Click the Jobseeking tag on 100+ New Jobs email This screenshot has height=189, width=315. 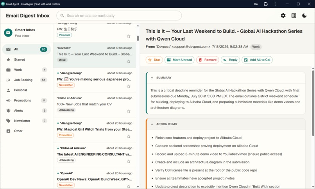click(66, 110)
